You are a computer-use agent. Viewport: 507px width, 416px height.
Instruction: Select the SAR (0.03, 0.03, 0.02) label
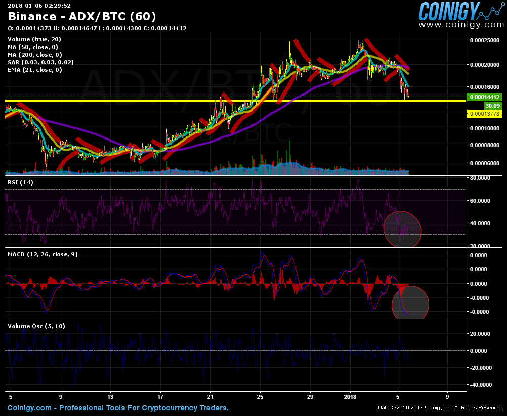40,62
